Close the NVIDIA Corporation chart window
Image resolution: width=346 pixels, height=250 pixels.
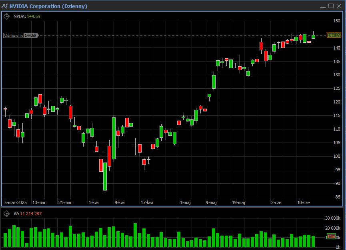tap(339, 6)
